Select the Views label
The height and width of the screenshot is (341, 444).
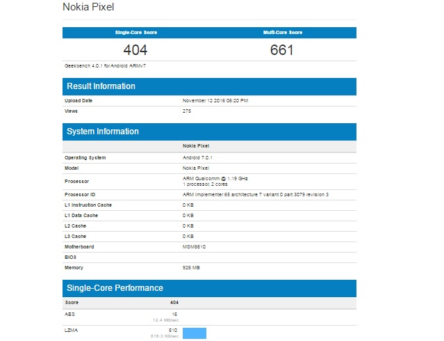pyautogui.click(x=71, y=111)
